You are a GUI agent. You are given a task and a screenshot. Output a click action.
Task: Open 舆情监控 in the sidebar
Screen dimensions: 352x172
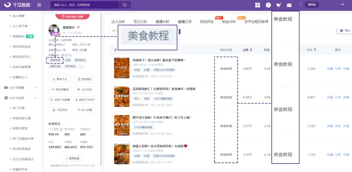point(19,36)
